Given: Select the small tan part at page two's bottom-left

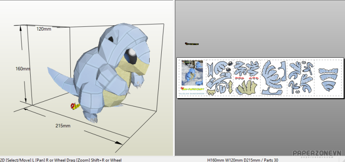Looking at the screenshot, I should [x=211, y=92].
